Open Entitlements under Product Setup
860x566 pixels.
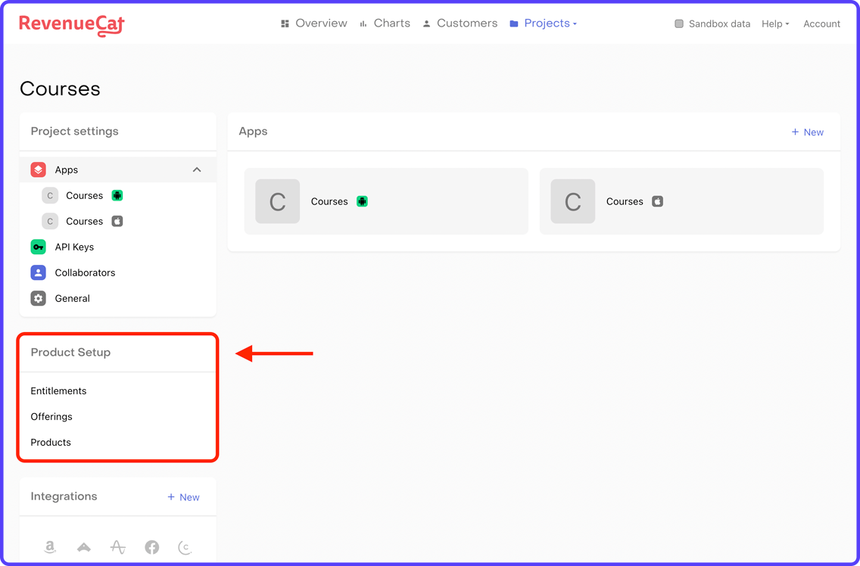(x=58, y=391)
